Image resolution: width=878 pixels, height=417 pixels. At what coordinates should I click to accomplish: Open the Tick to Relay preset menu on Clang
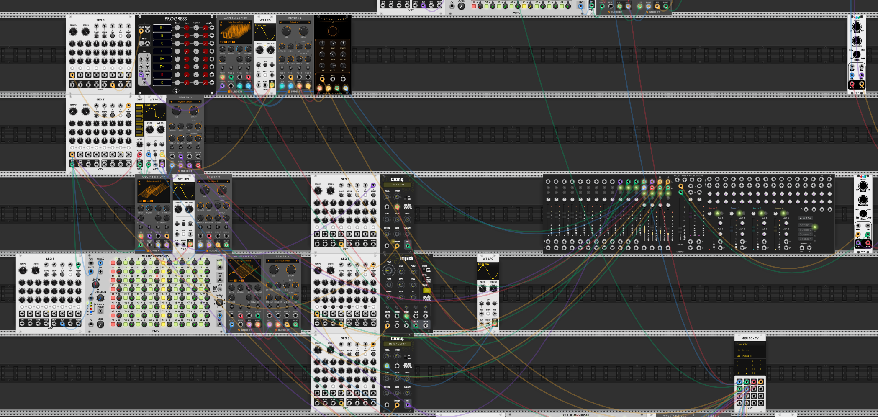pyautogui.click(x=397, y=185)
